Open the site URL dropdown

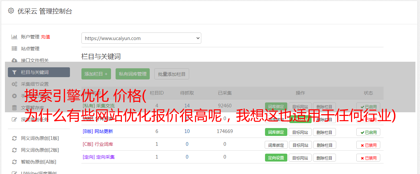click(141, 38)
